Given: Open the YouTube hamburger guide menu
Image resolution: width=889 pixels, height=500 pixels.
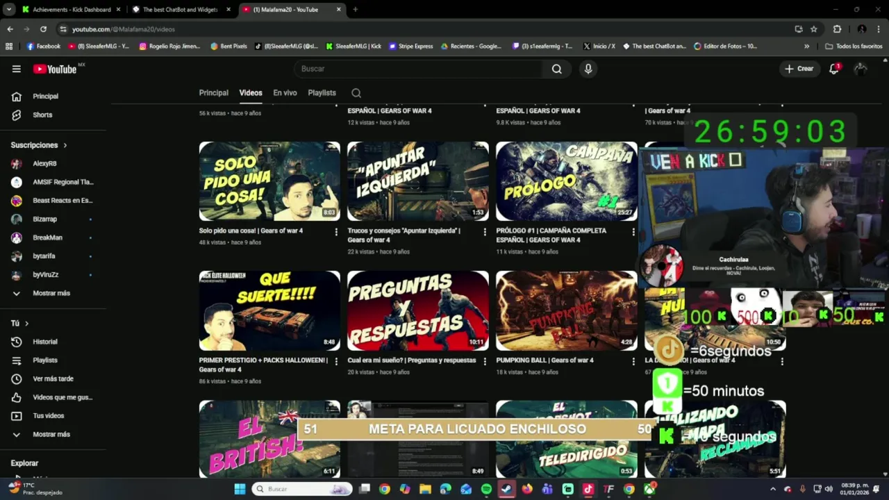Looking at the screenshot, I should point(16,69).
